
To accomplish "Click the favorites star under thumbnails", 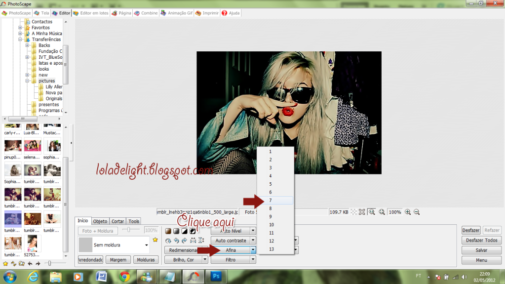I will tap(5, 263).
